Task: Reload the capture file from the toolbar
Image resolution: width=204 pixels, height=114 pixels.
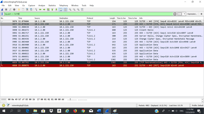Action: tap(31, 9)
